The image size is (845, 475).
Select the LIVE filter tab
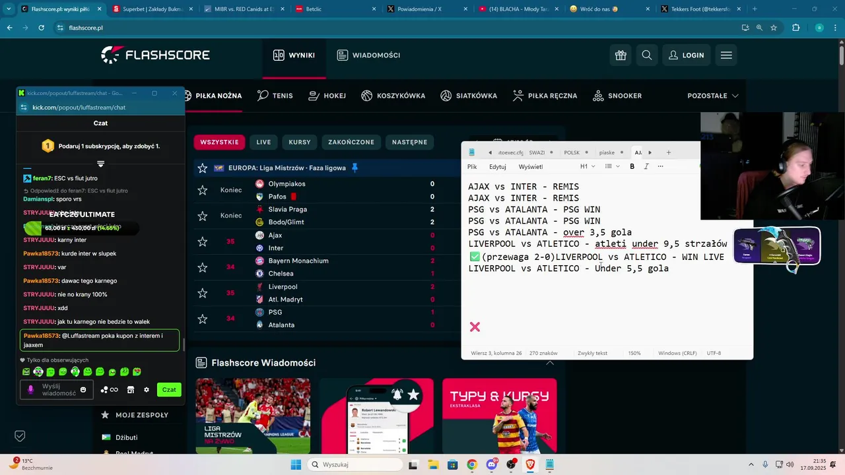pyautogui.click(x=263, y=142)
